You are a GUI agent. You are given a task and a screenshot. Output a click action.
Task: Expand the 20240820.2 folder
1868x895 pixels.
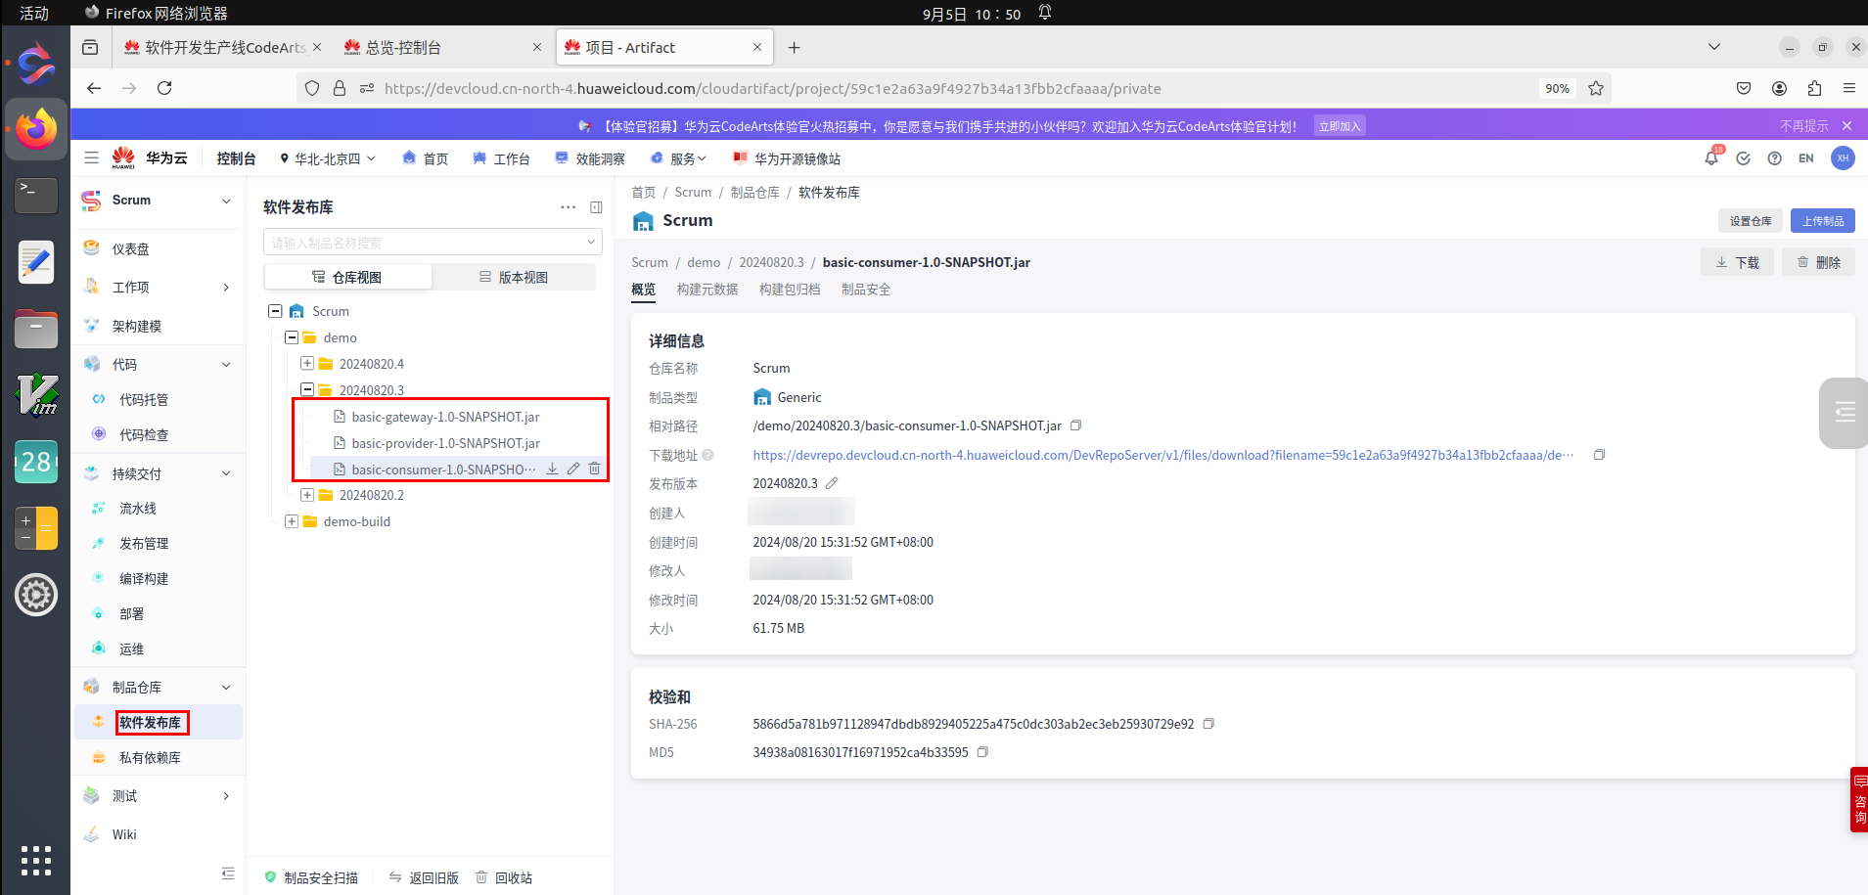[x=307, y=495]
